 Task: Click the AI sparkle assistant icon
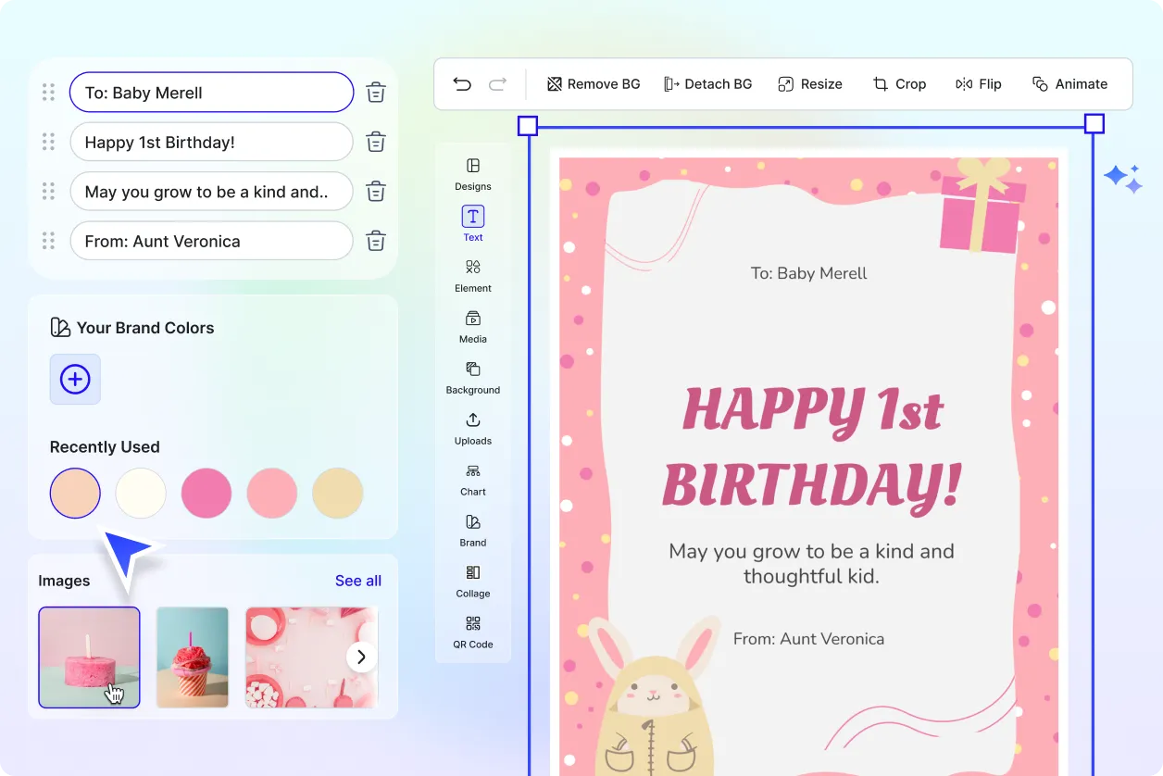point(1122,178)
